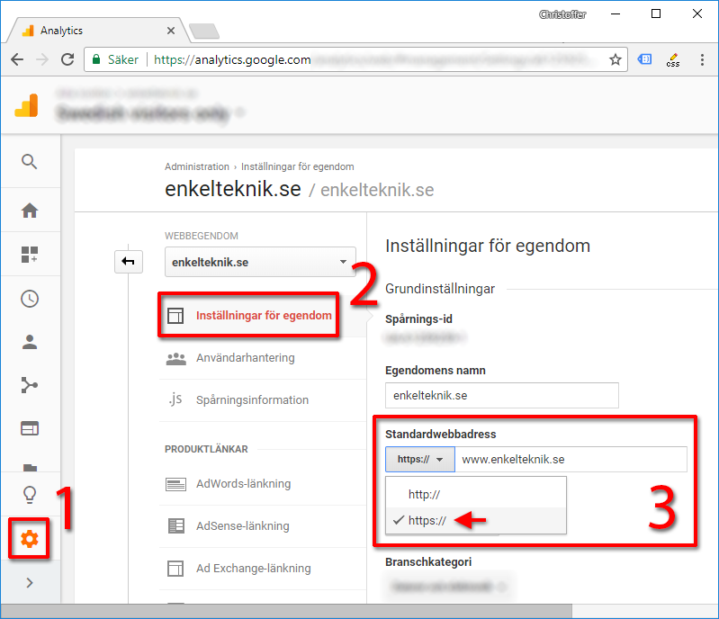Select http:// option in protocol list

424,494
